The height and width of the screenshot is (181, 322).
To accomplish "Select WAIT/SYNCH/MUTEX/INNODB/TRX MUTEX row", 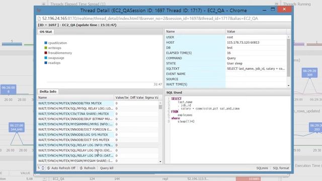I will 98,103.
